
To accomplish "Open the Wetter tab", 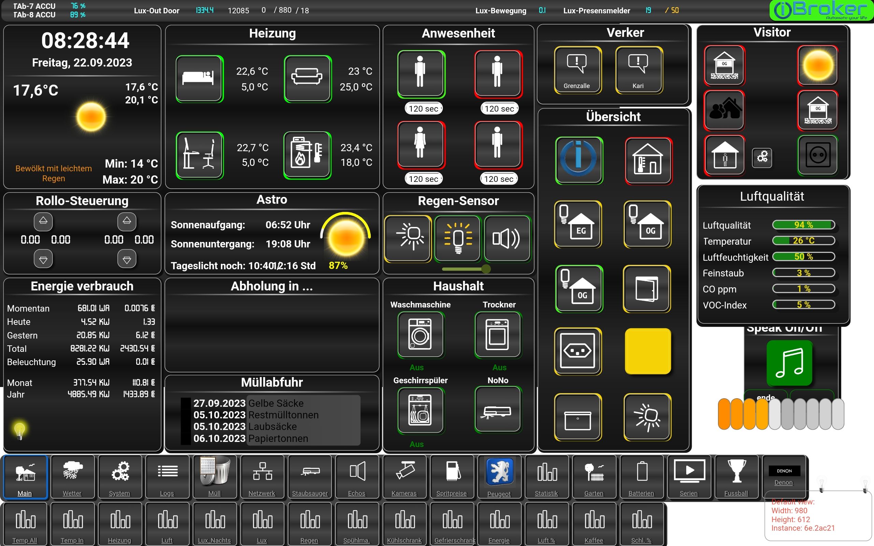I will click(x=72, y=477).
